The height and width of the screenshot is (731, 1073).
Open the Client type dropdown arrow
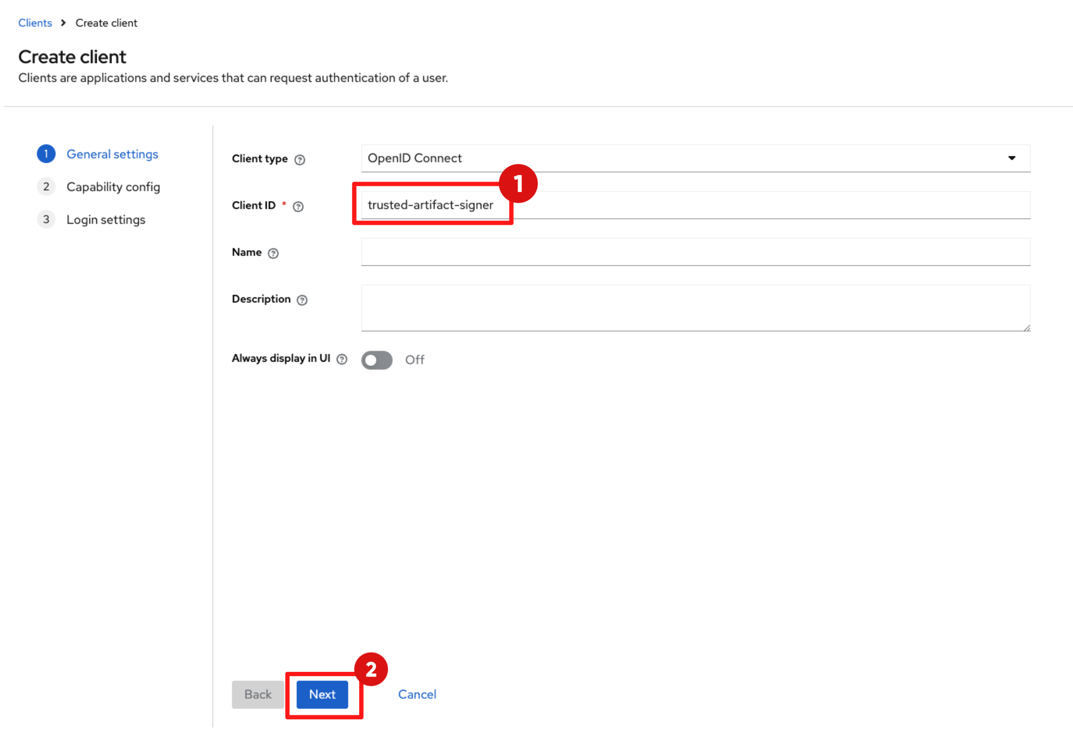(x=1011, y=158)
